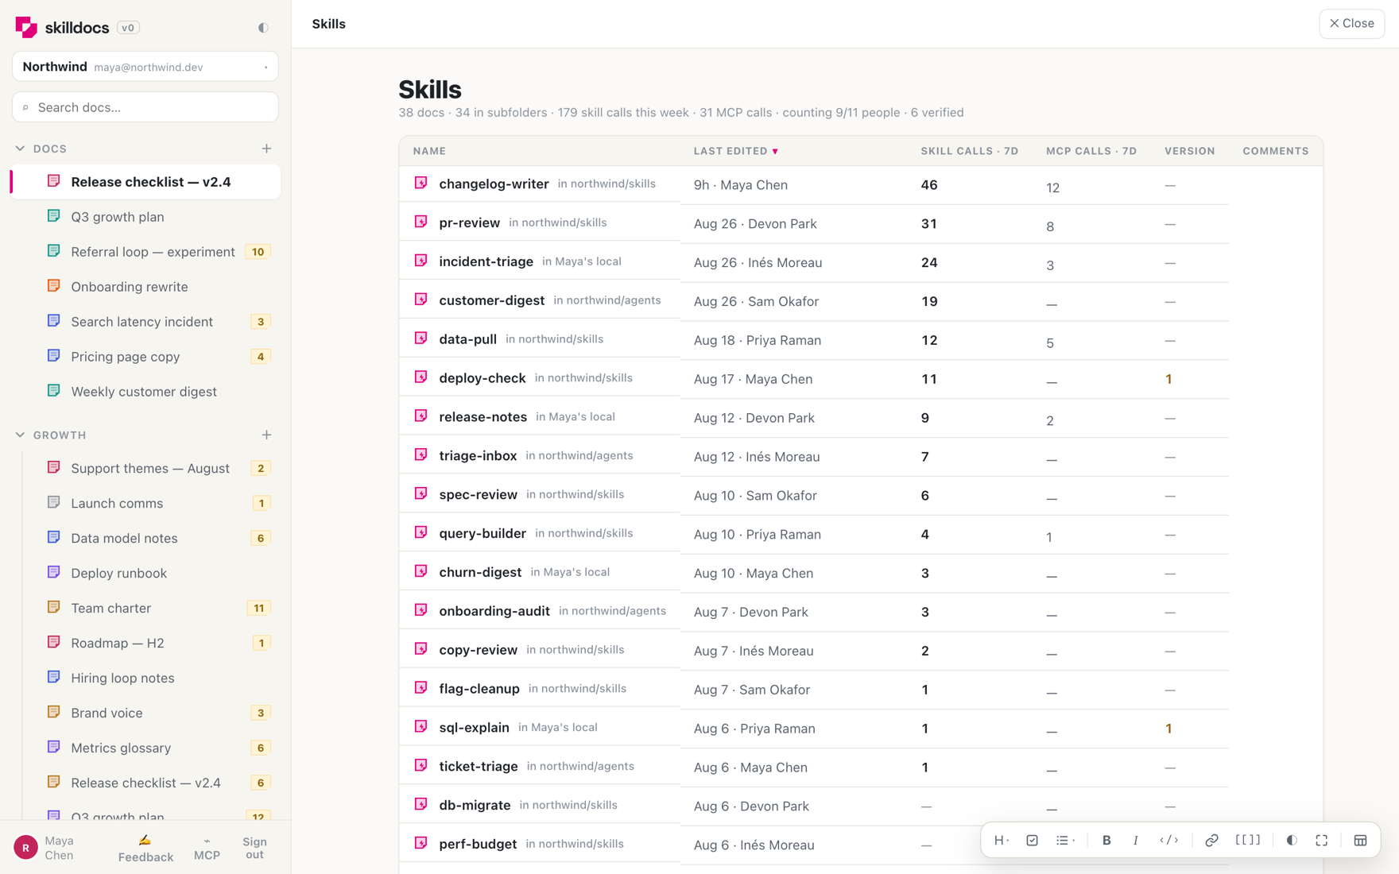Viewport: 1399px width, 874px height.
Task: Click the triage-inbox skill icon
Action: click(420, 454)
